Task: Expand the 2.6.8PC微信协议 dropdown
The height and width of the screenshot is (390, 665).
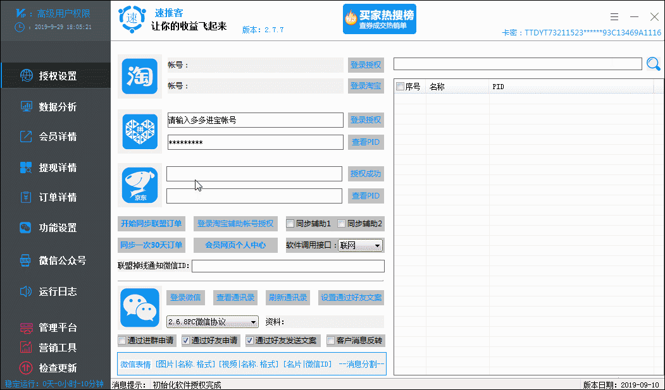Action: click(213, 322)
